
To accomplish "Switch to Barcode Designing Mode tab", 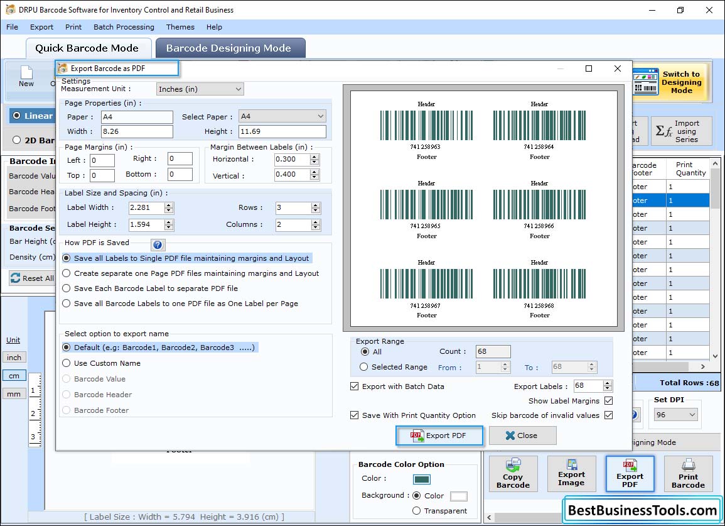I will 229,48.
